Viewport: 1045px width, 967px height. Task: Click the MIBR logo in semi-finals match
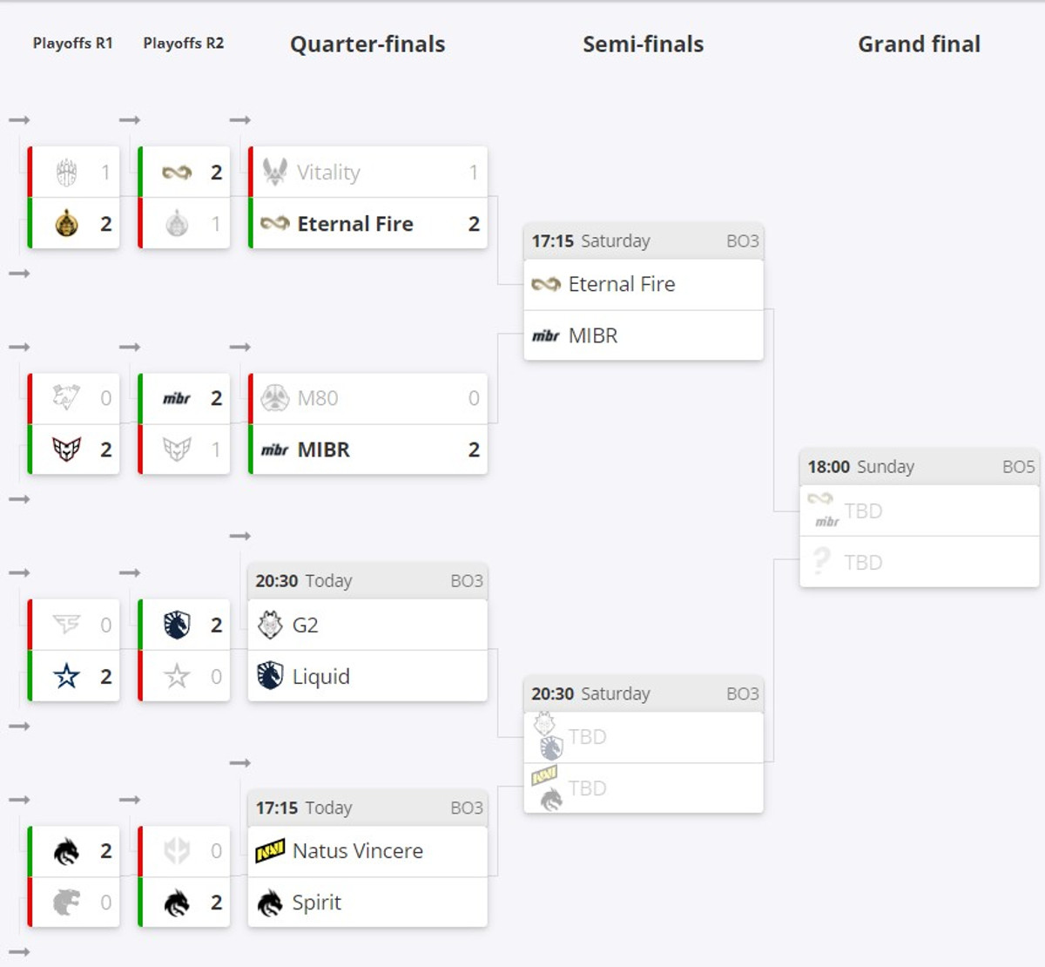pos(546,335)
